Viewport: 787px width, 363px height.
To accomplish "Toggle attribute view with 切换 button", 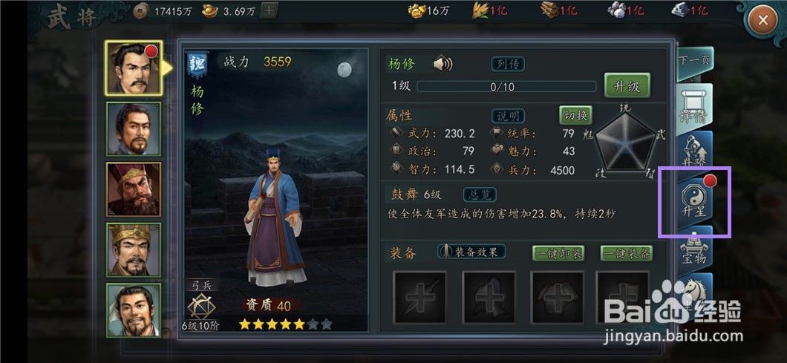I will tap(575, 115).
